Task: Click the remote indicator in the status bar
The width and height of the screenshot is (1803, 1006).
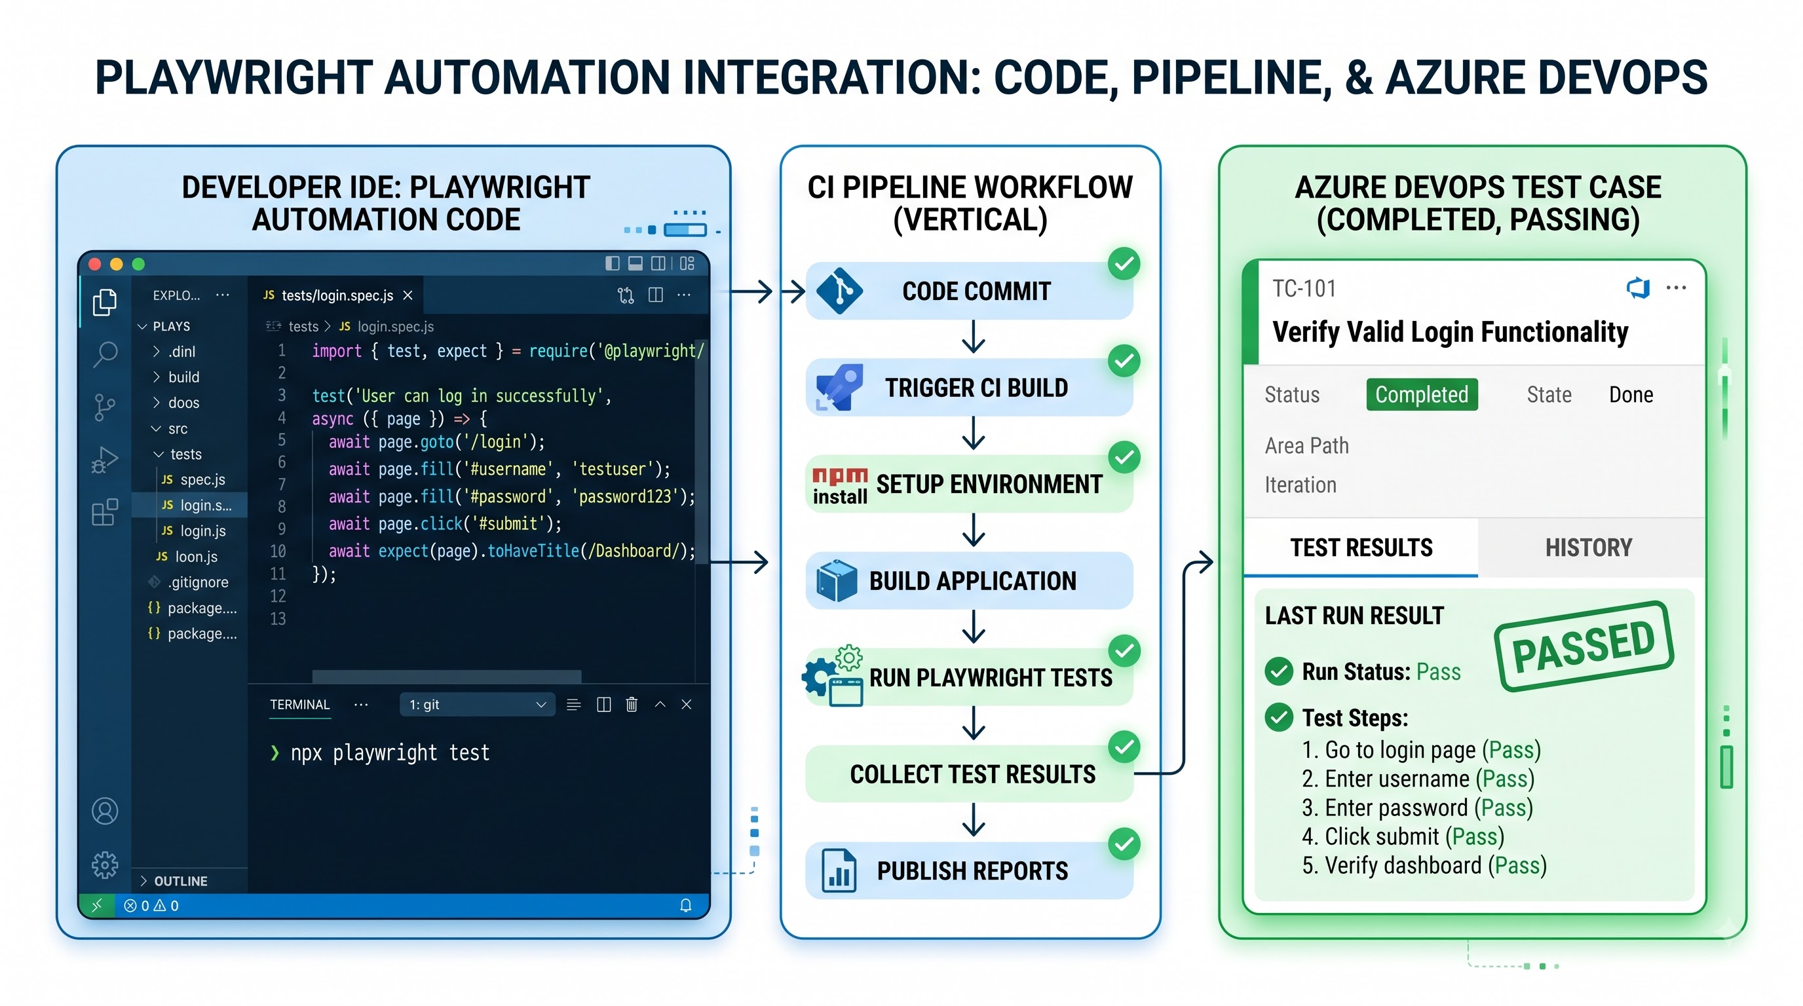Action: pyautogui.click(x=97, y=905)
